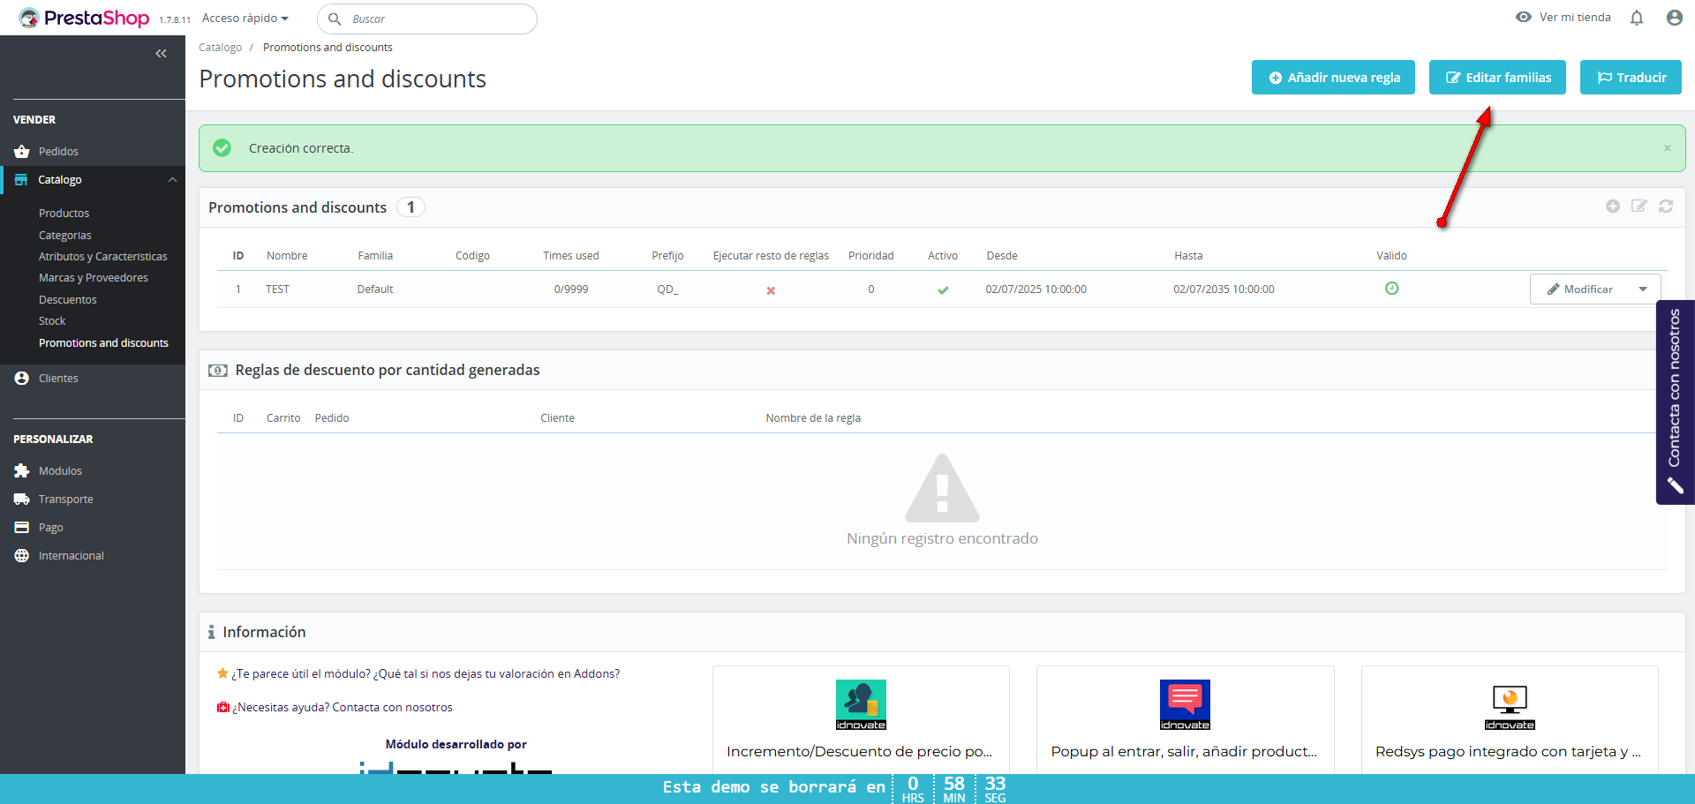This screenshot has width=1695, height=804.
Task: Click the add new panel plus icon
Action: click(1613, 206)
